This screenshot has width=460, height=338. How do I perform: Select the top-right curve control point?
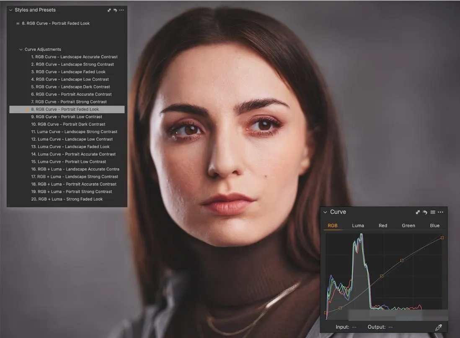(442, 238)
